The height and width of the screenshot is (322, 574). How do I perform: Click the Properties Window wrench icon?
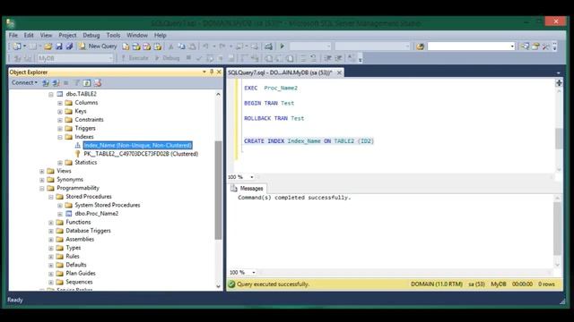[x=545, y=47]
